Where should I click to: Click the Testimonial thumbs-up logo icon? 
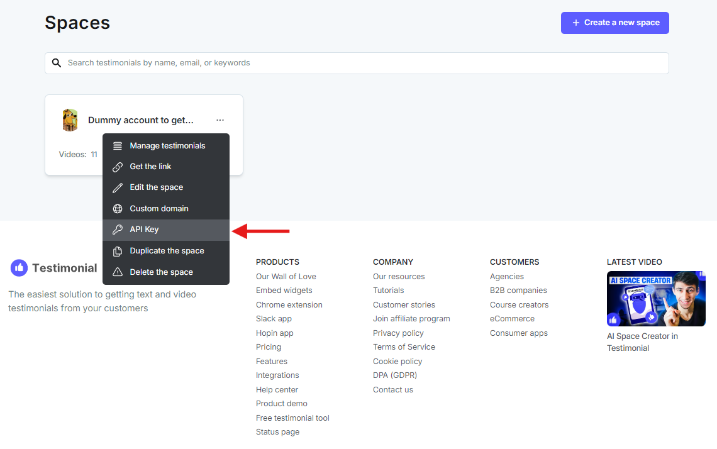(x=19, y=268)
